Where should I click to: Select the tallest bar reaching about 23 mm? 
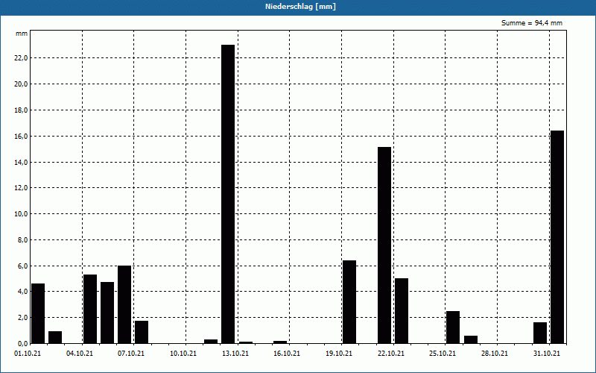coord(228,194)
